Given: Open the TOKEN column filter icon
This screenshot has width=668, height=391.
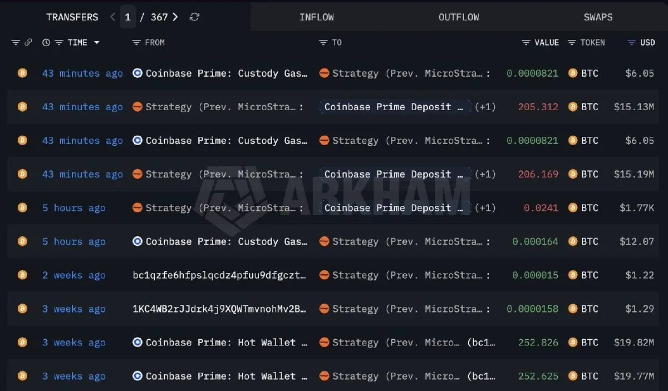Looking at the screenshot, I should 572,43.
